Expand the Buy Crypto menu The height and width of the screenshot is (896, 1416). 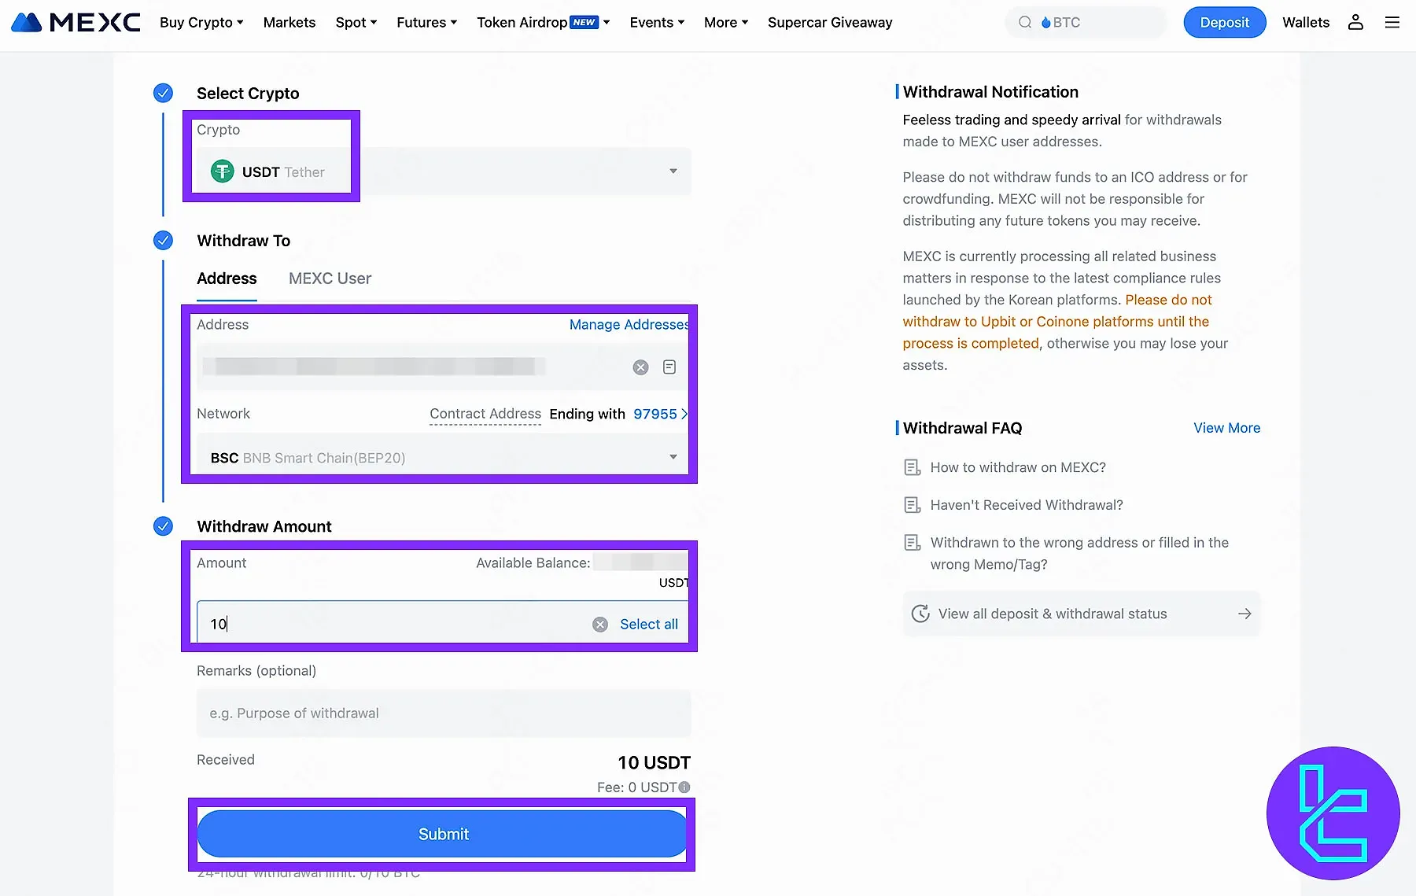point(201,22)
